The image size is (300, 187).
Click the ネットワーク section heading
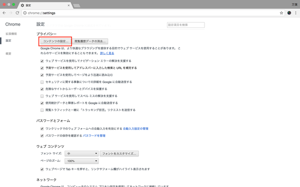tap(46, 180)
